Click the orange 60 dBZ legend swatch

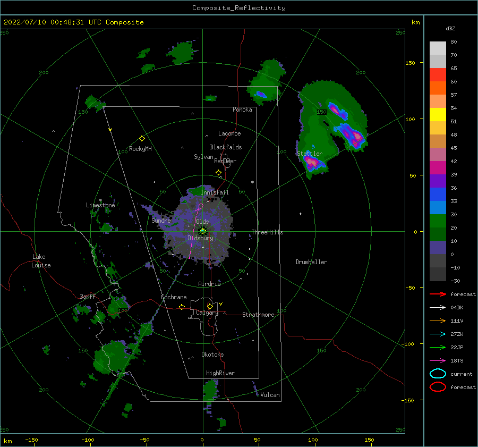click(x=438, y=88)
